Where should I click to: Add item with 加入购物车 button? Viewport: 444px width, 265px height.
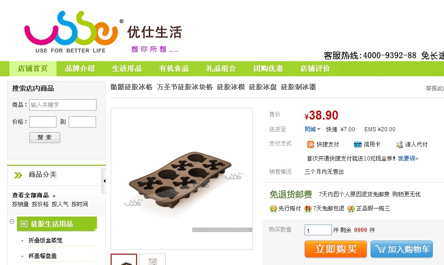point(402,249)
